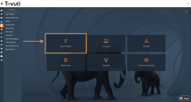The image size is (191, 102).
Task: Open the People tile
Action: (146, 43)
